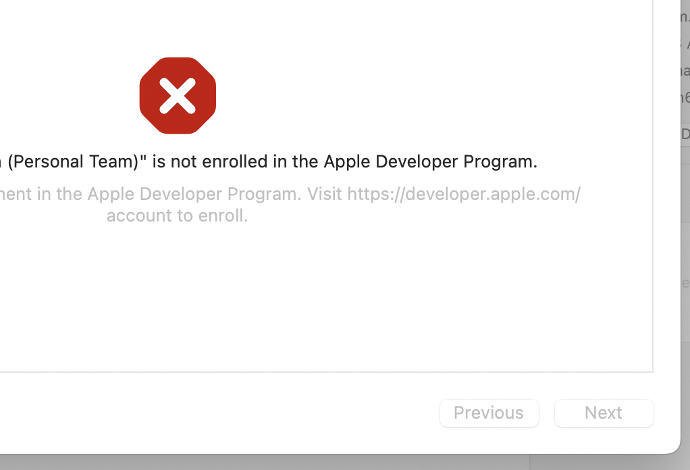The image size is (690, 470).
Task: Click the cut-off text at top-right background
Action: click(x=685, y=18)
